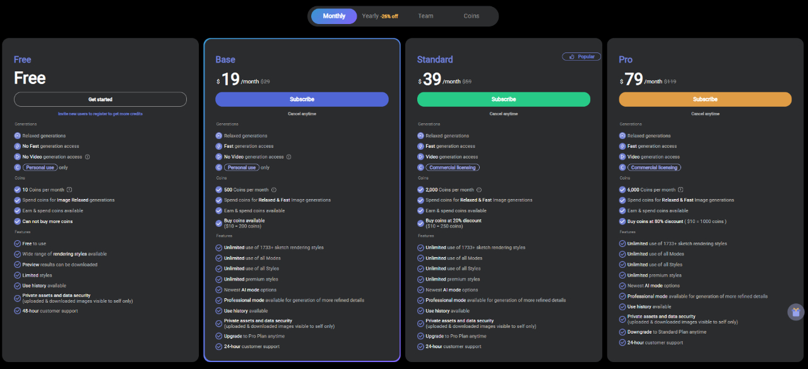Viewport: 808px width, 369px height.
Task: Click the Popular thumbs-up badge on Standard
Action: click(x=581, y=56)
